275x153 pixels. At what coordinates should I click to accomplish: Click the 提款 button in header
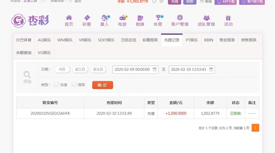click(190, 2)
